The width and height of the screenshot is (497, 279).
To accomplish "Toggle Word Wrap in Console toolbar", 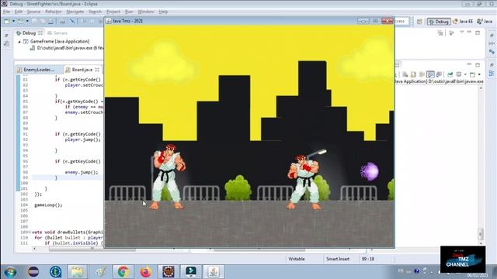I will click(422, 74).
